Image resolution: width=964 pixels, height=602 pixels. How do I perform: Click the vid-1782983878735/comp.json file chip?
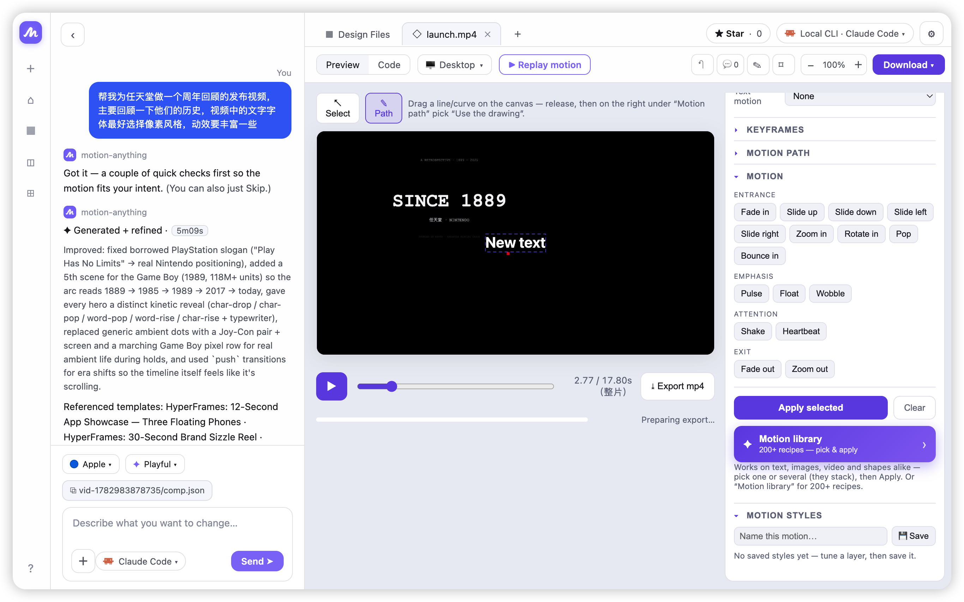137,490
